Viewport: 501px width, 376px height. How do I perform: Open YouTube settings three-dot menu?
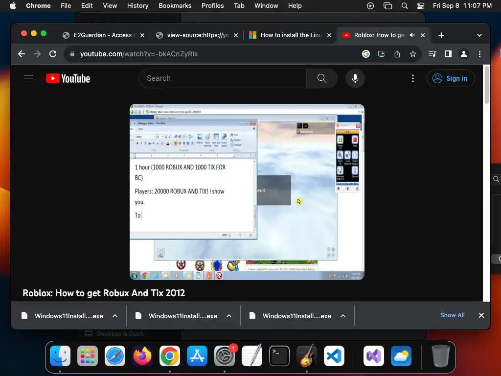(413, 78)
